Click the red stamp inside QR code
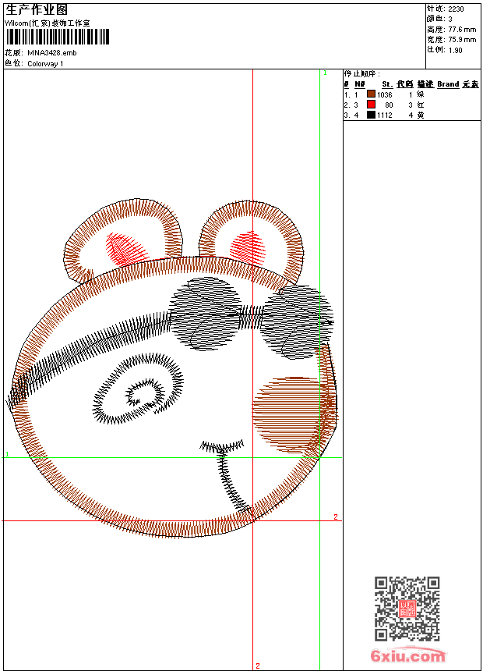The height and width of the screenshot is (671, 483). point(407,609)
